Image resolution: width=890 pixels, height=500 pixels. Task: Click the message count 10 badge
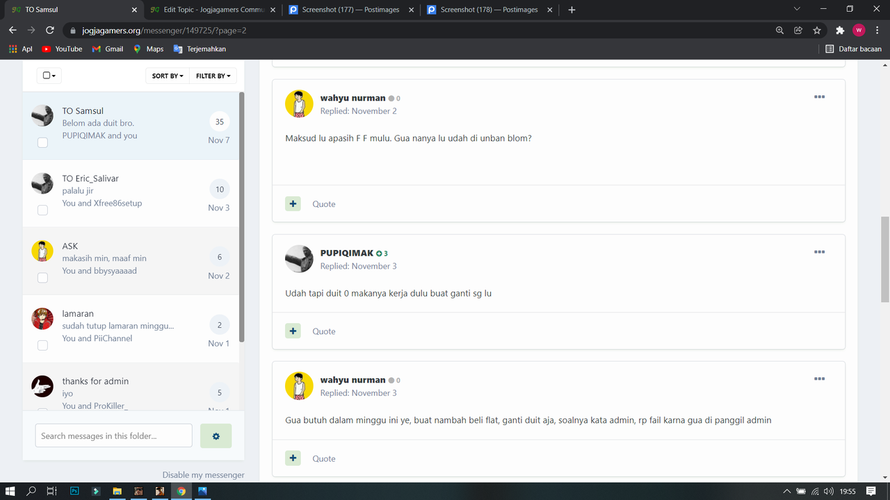coord(220,189)
